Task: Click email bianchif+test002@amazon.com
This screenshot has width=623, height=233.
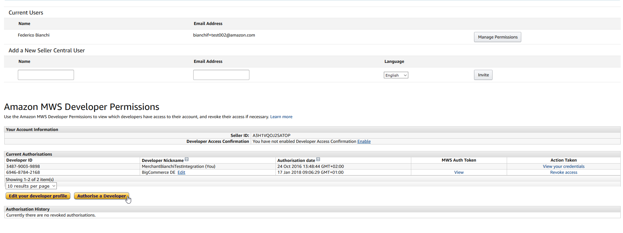Action: pyautogui.click(x=224, y=35)
